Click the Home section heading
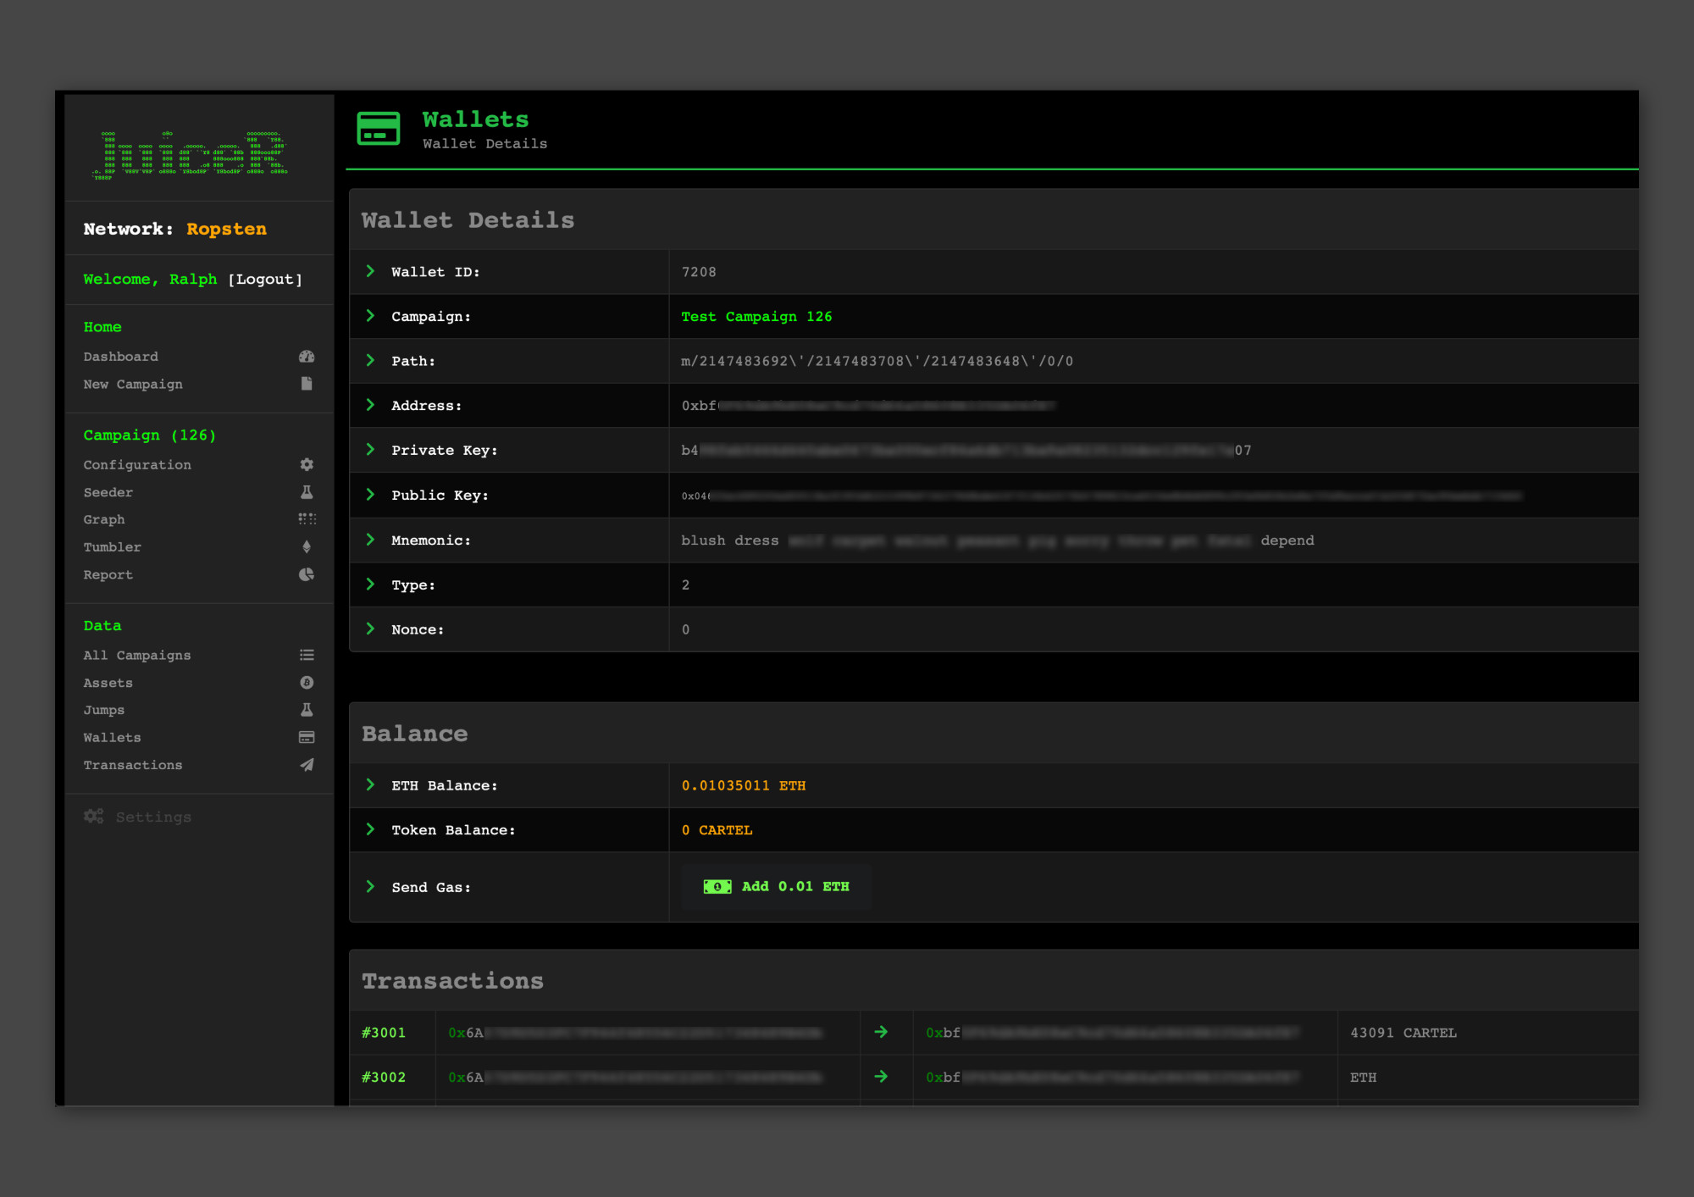This screenshot has width=1694, height=1197. [x=102, y=326]
